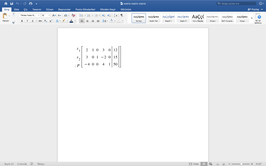Image resolution: width=266 pixels, height=166 pixels.
Task: Toggle bold with the K button
Action: click(x=22, y=21)
